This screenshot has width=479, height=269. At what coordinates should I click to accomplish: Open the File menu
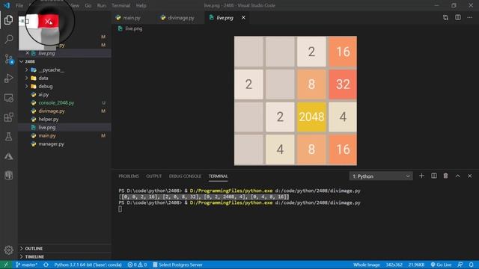pyautogui.click(x=19, y=5)
